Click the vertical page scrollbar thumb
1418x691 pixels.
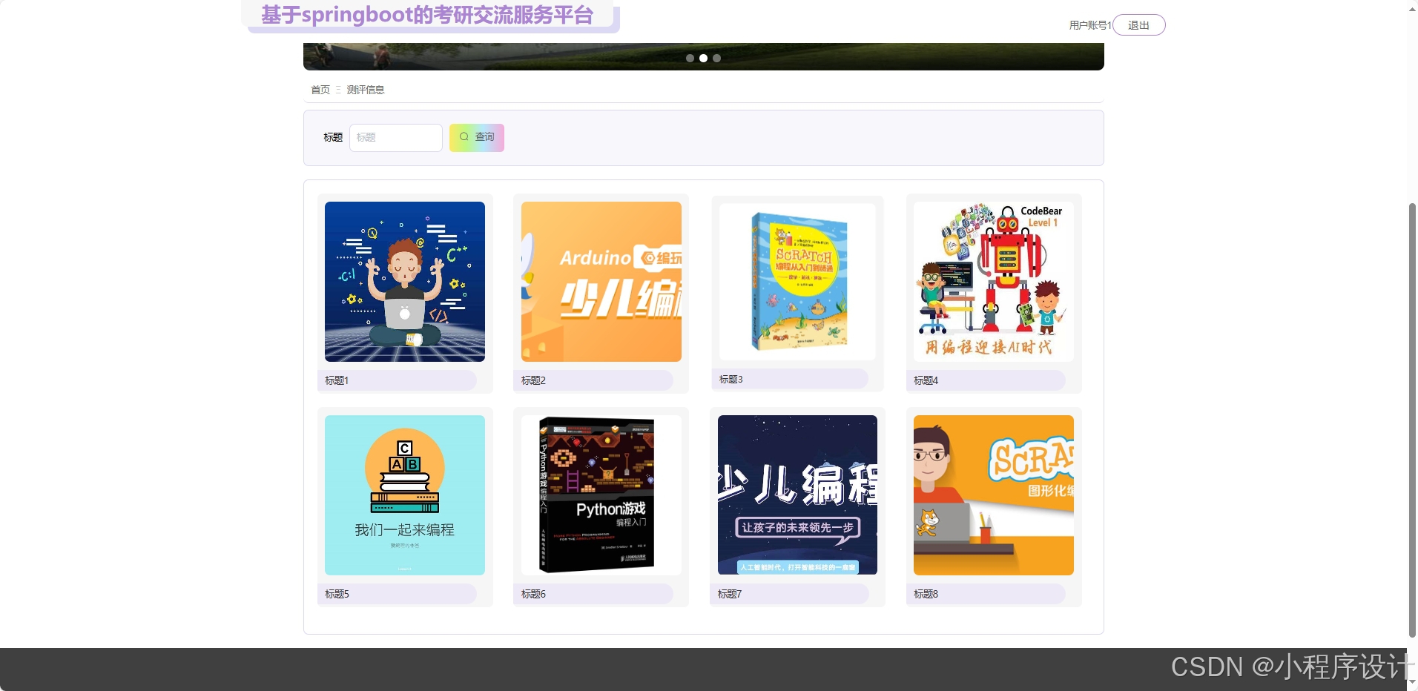coord(1412,420)
